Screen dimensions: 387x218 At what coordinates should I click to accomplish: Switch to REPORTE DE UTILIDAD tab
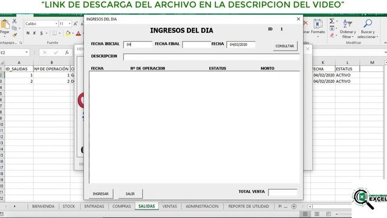pos(249,206)
